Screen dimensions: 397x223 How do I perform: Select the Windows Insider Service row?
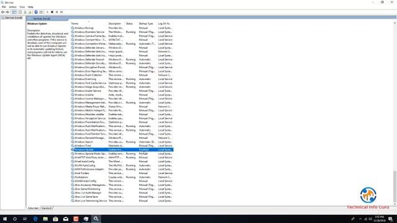pos(122,91)
